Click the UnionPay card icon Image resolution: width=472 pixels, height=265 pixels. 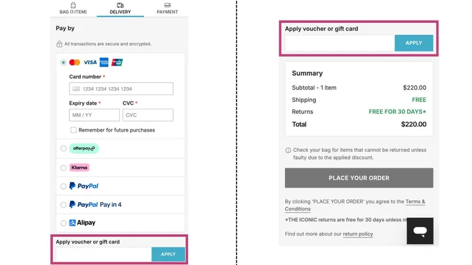tap(117, 63)
